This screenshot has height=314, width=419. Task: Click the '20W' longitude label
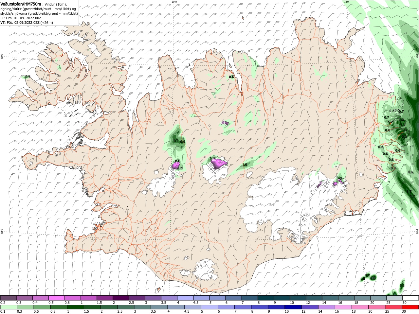[x=174, y=2]
